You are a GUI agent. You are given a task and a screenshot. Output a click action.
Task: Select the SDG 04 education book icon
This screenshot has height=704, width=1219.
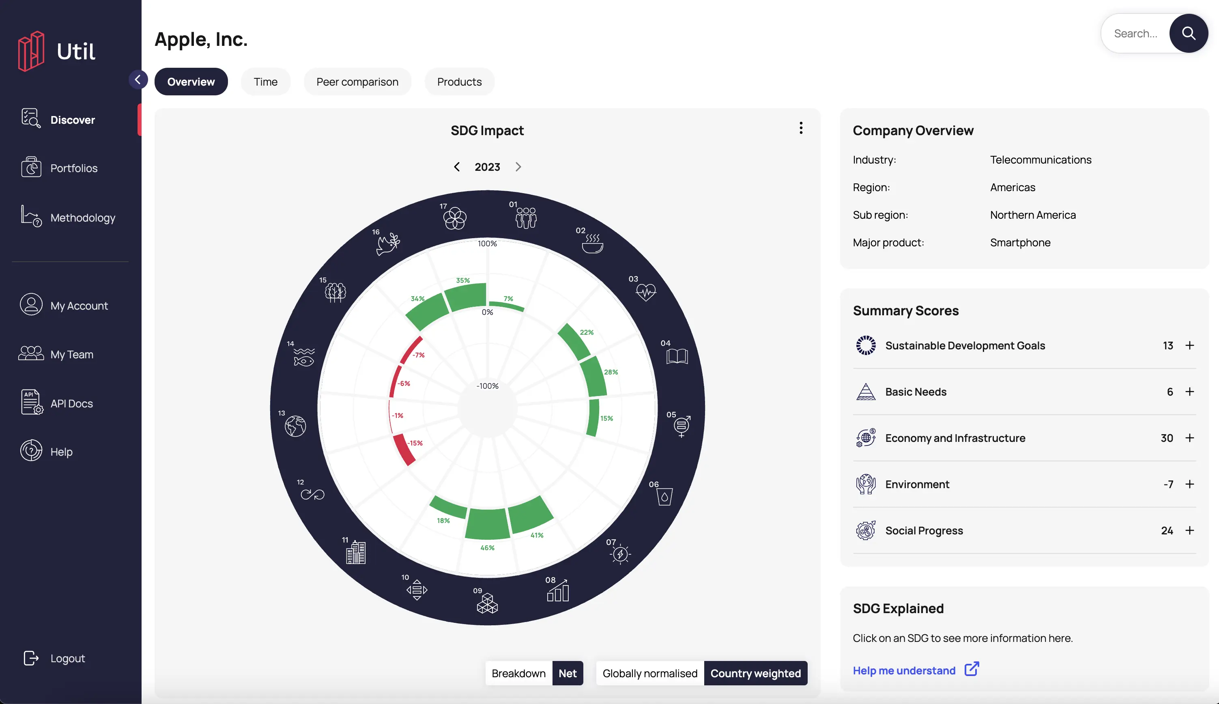click(x=676, y=356)
